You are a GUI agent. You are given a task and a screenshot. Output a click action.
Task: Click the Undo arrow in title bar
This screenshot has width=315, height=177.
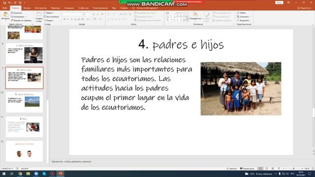(9, 3)
